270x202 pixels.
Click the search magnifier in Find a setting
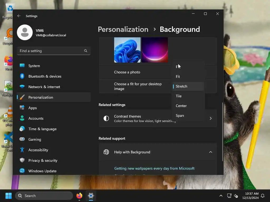click(x=86, y=51)
